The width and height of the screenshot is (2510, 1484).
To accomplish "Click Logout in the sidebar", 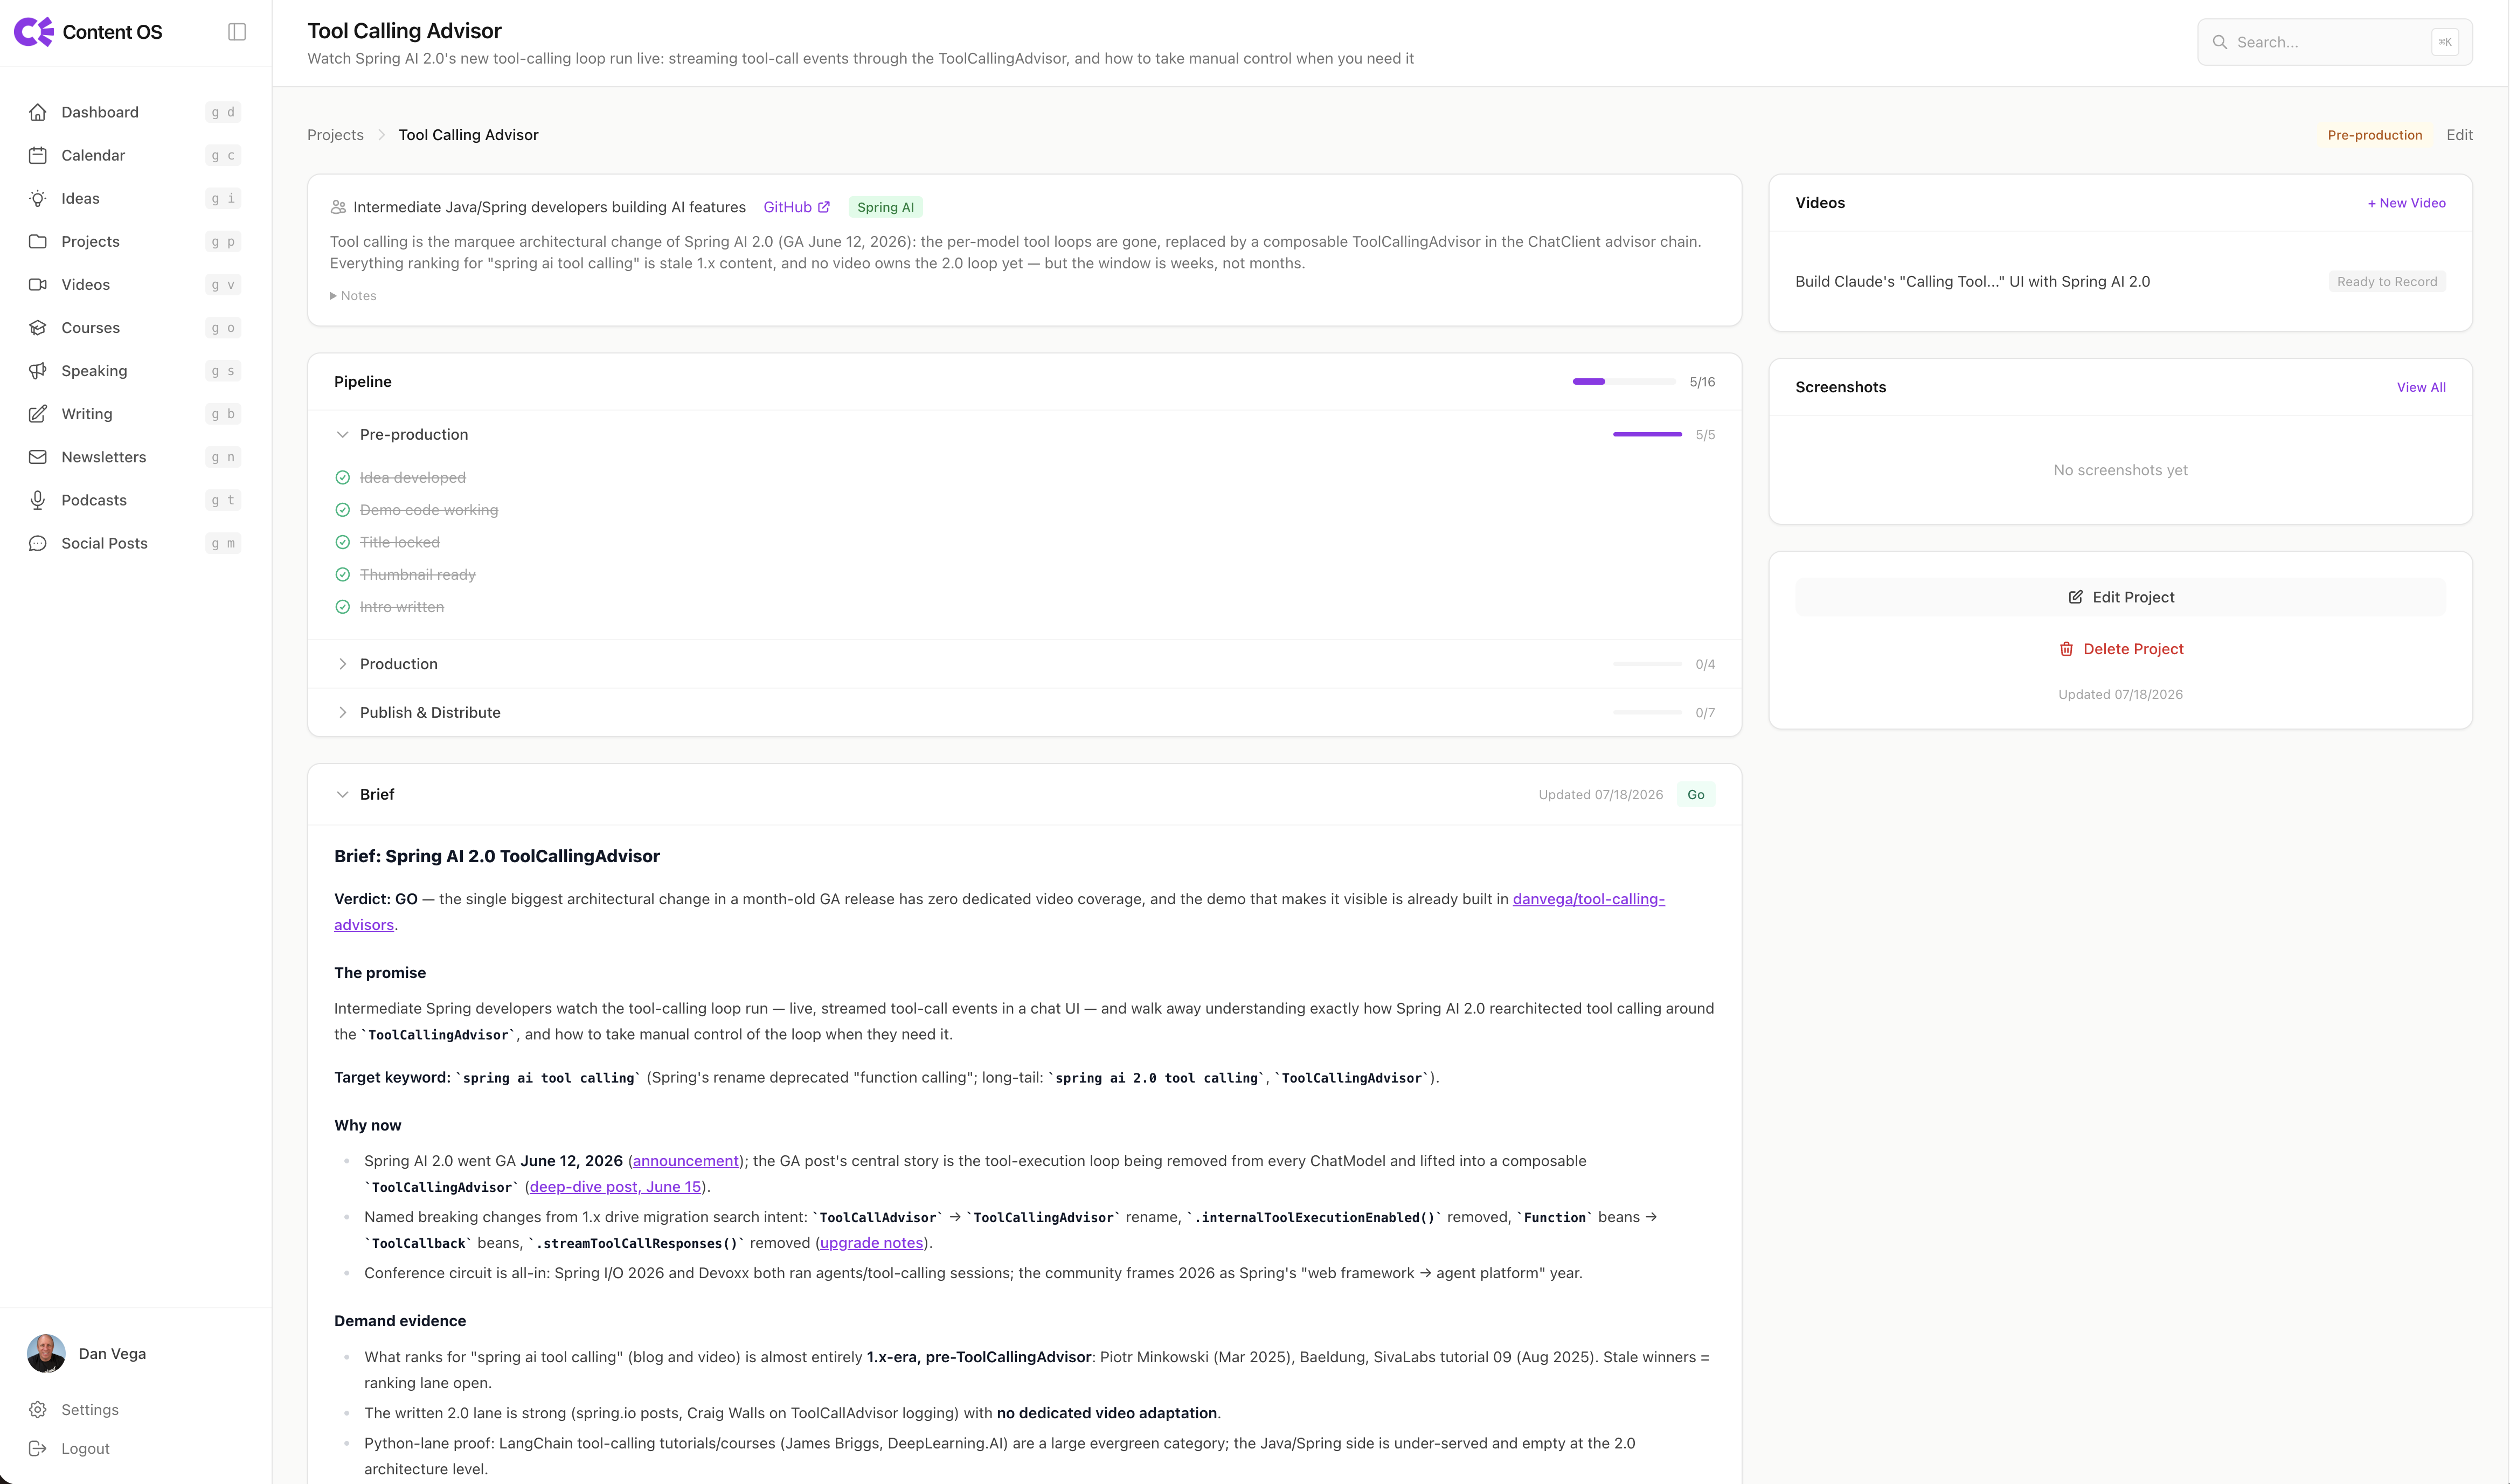I will [x=135, y=1448].
